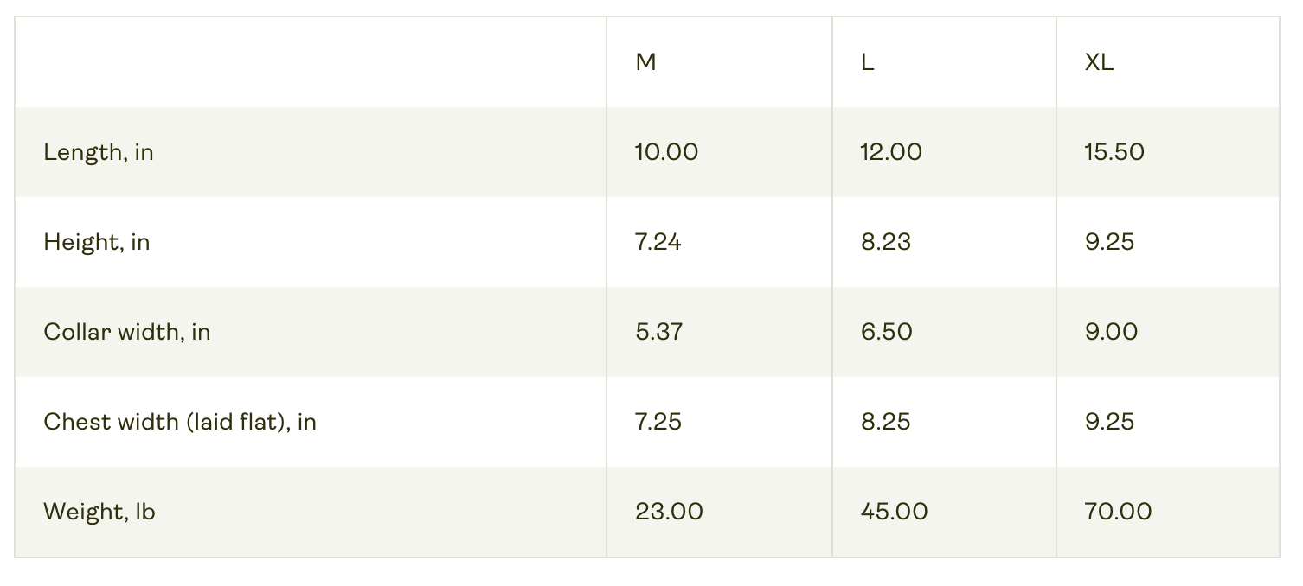This screenshot has width=1303, height=586.
Task: Click the L size column header
Action: [867, 62]
